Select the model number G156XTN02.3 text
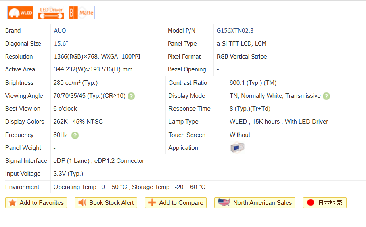Viewport: 366px width, 227px height. [235, 31]
